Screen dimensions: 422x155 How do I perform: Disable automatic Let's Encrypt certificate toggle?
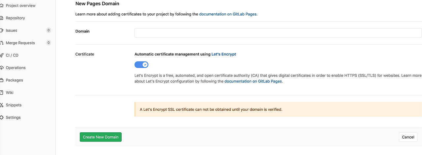click(141, 65)
